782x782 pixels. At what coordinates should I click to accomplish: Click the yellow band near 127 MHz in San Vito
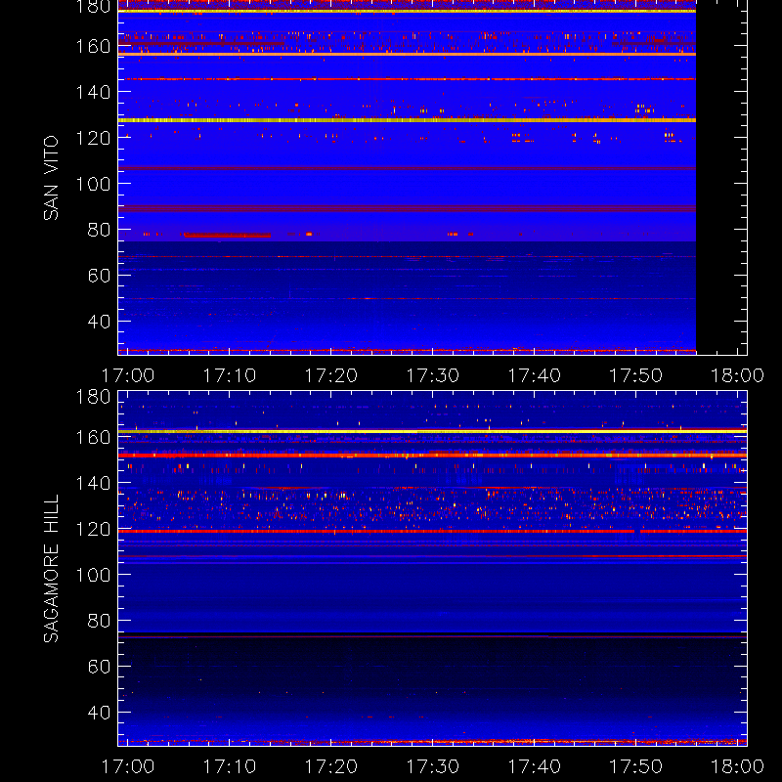[x=407, y=120]
